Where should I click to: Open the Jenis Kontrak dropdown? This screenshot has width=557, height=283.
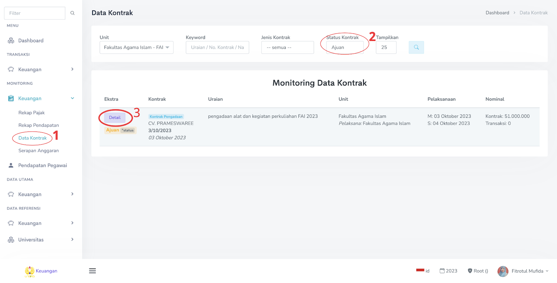click(x=287, y=47)
